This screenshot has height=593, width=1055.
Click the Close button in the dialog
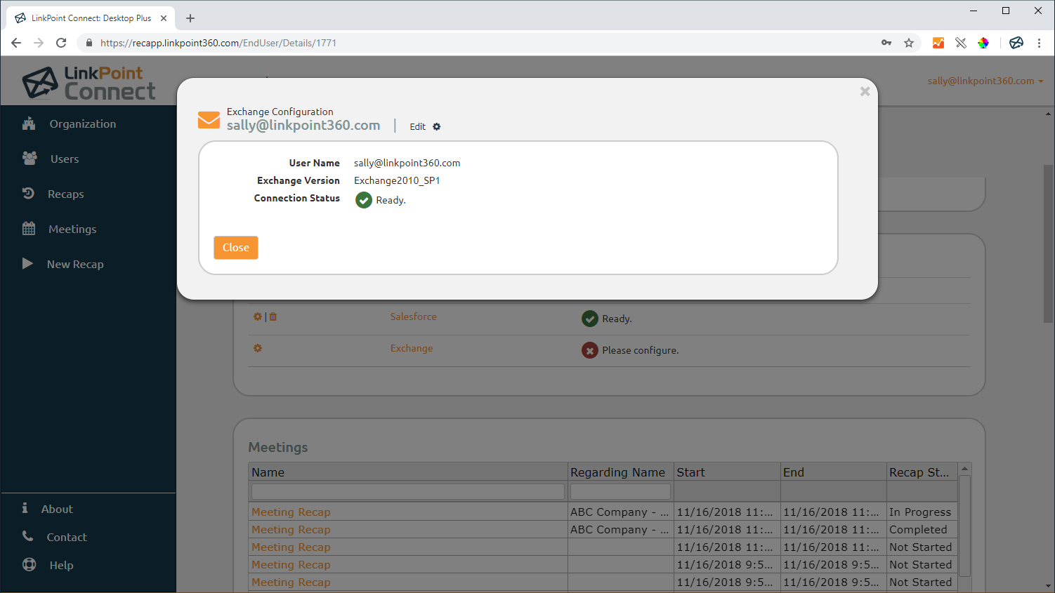pos(236,248)
